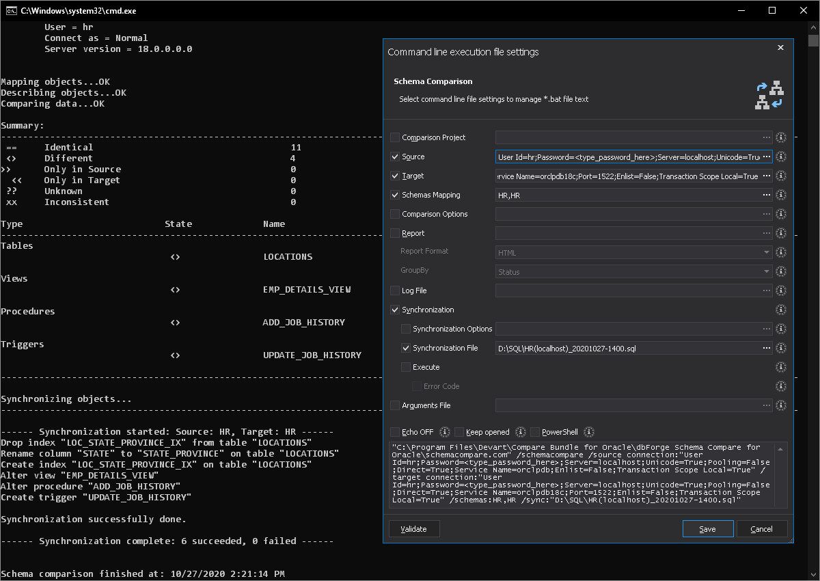Open browse ellipsis for Target connection
This screenshot has width=820, height=581.
767,176
